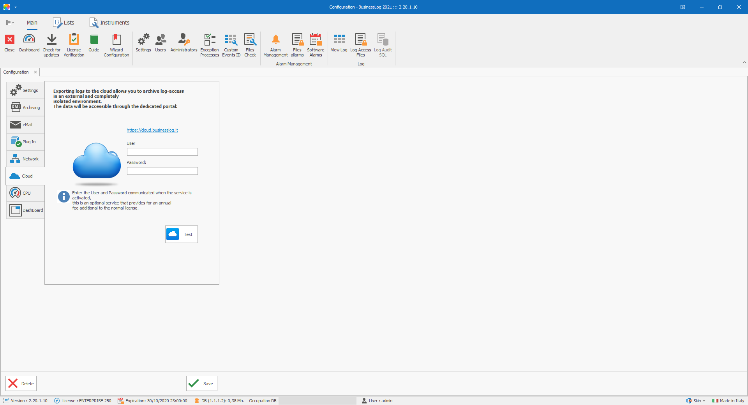
Task: Open Custom Events ID icon
Action: pyautogui.click(x=231, y=39)
